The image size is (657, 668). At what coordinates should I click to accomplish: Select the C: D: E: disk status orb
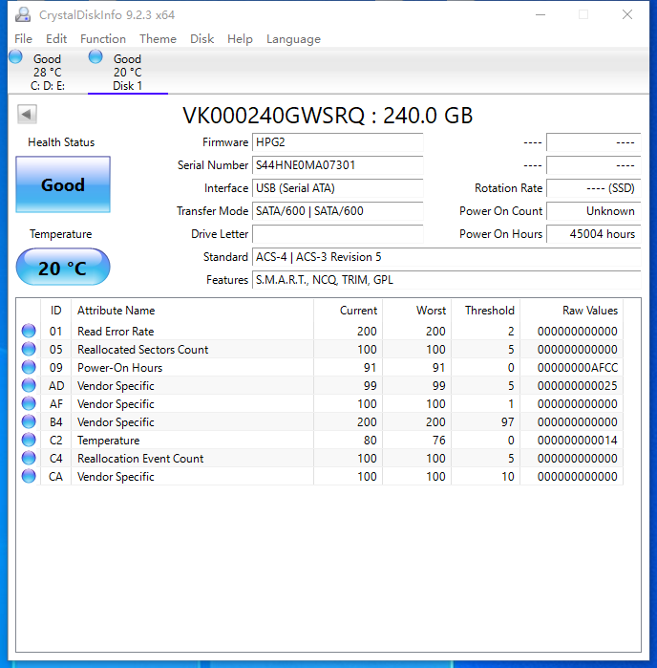tap(15, 56)
